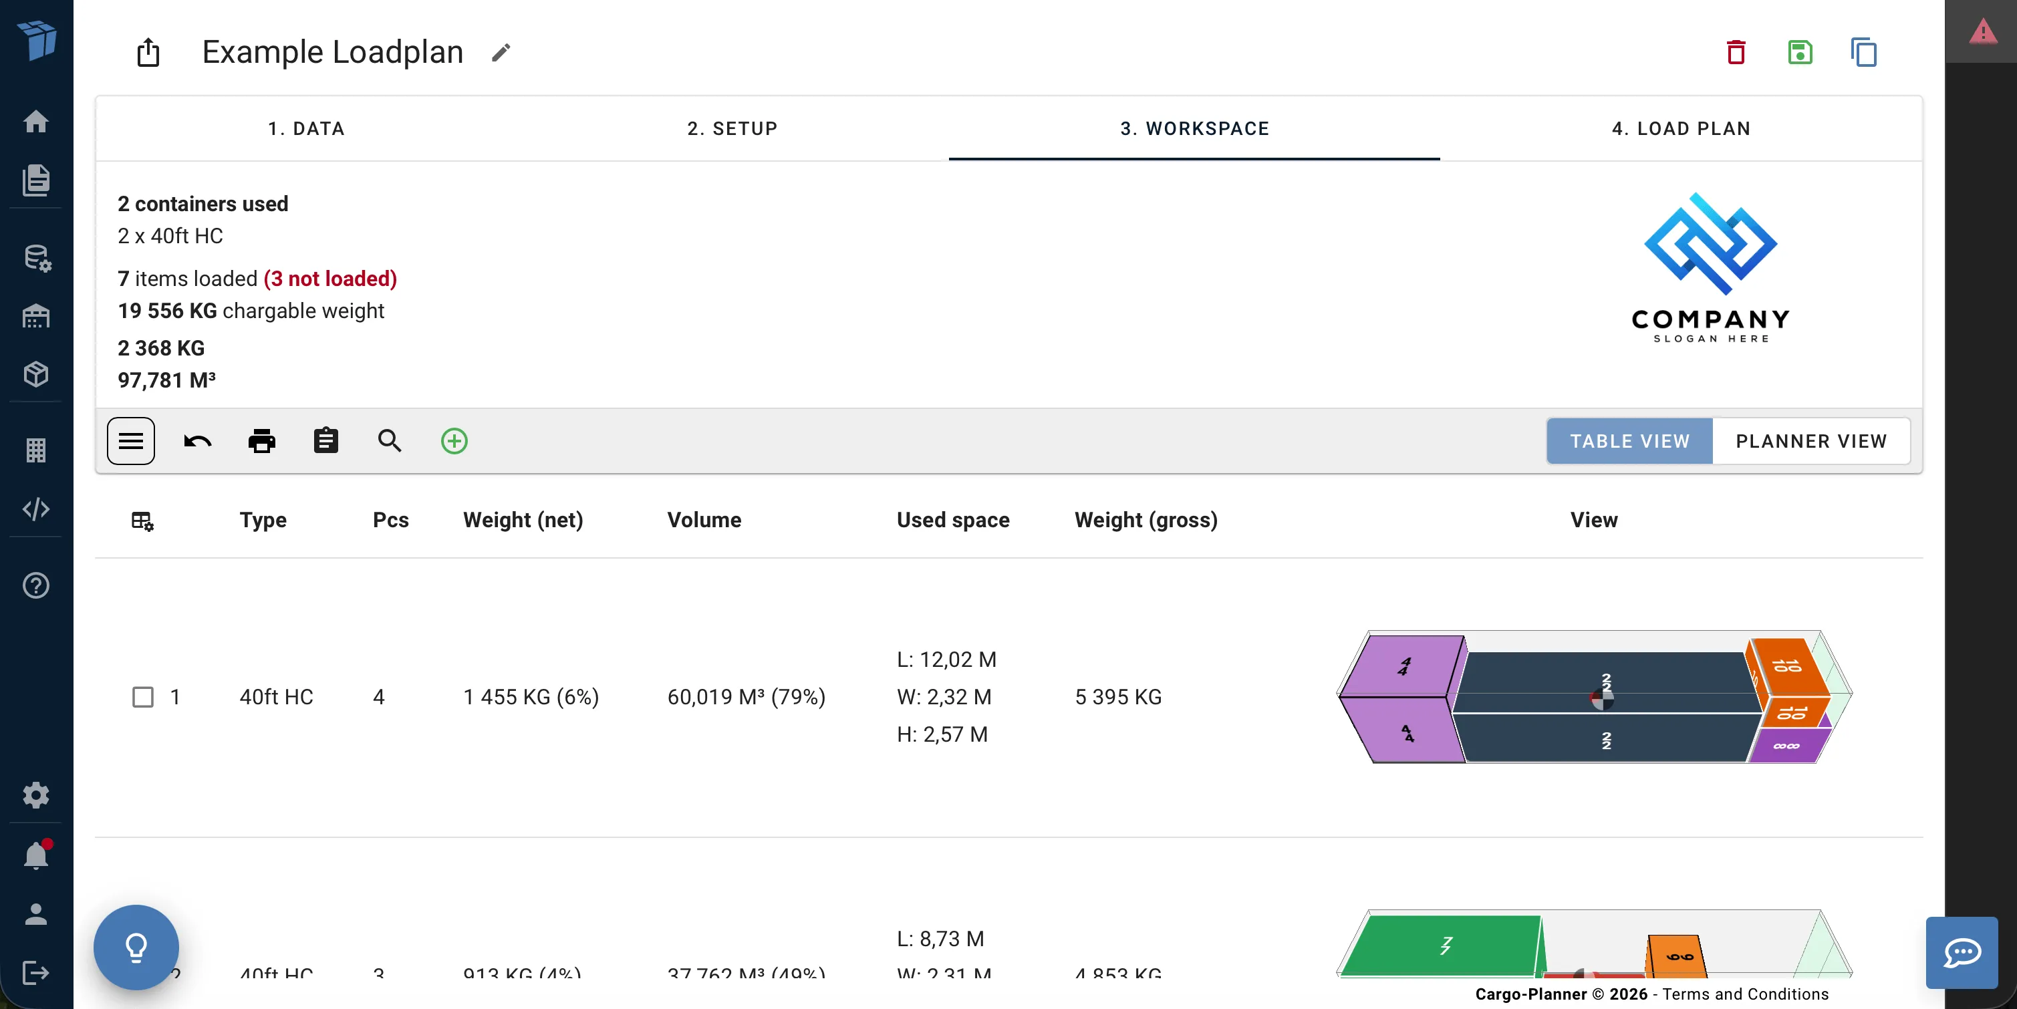The width and height of the screenshot is (2017, 1009).
Task: Open the warehouse sidebar icon
Action: (36, 316)
